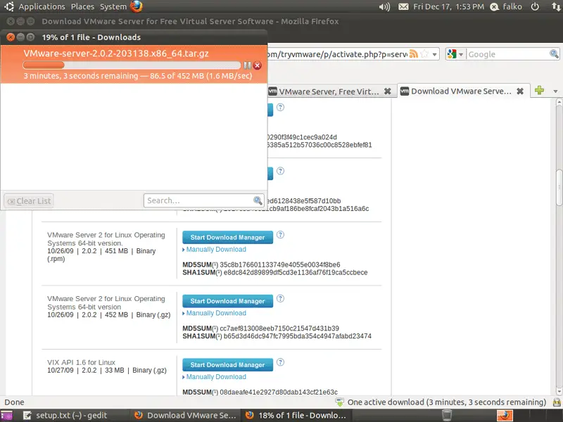Bookmark this page with the star icon
Viewport: 563px width, 422px height.
pyautogui.click(x=424, y=54)
